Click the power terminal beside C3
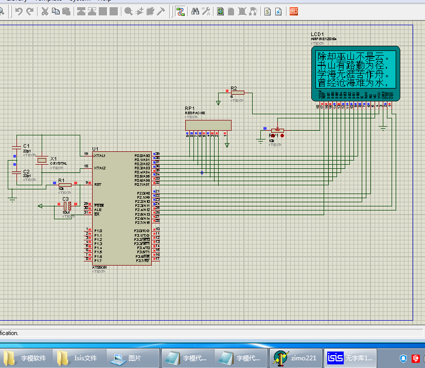This screenshot has height=368, width=425. tap(40, 206)
